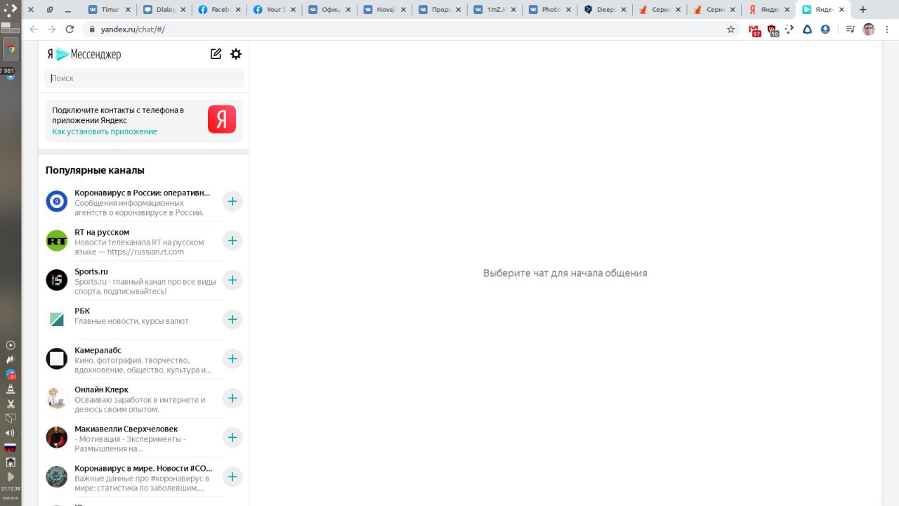Image resolution: width=899 pixels, height=506 pixels.
Task: Open the РБК channel avatar
Action: [x=57, y=320]
